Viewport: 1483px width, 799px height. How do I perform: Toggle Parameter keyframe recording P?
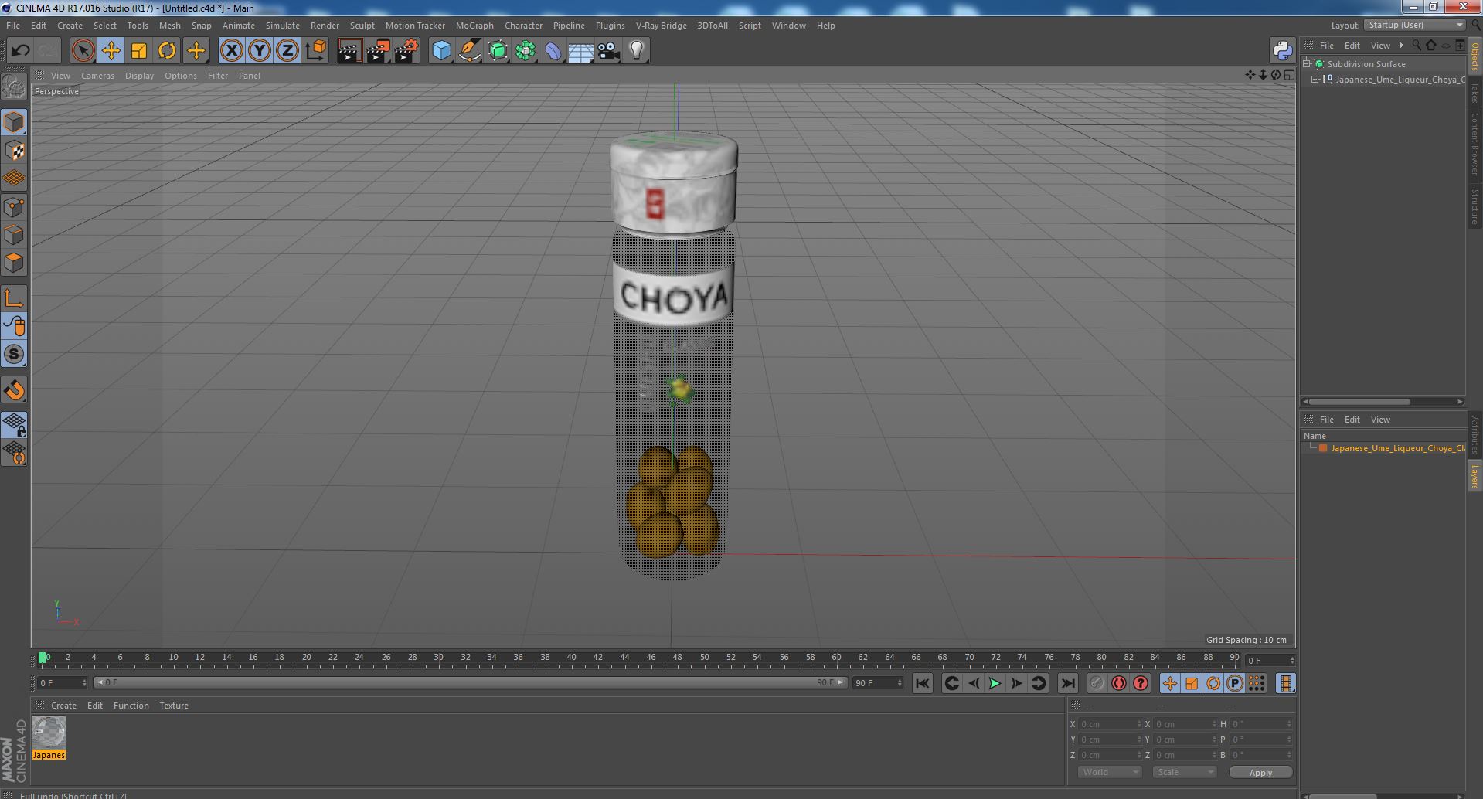click(1235, 683)
